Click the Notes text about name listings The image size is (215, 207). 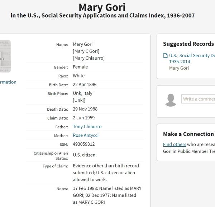(107, 195)
